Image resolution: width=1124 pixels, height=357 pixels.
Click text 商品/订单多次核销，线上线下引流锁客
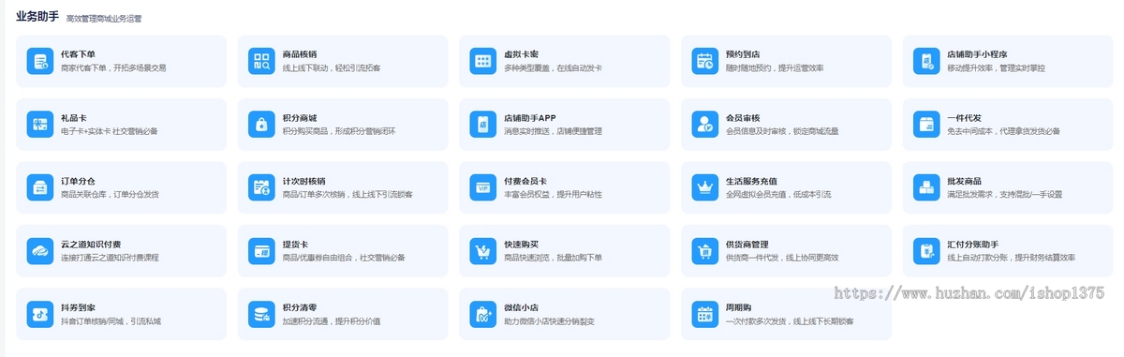348,194
